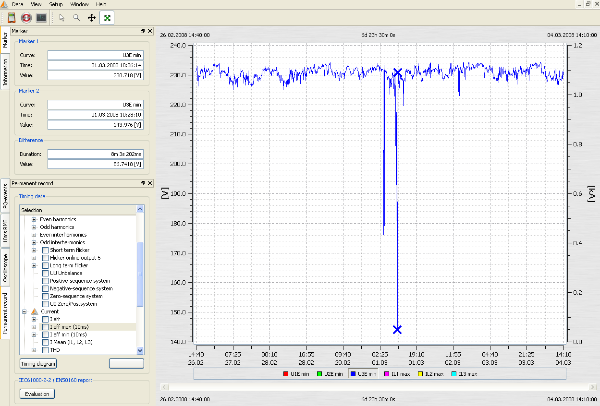Expand the Short term flicker node
The image size is (600, 406).
click(34, 250)
